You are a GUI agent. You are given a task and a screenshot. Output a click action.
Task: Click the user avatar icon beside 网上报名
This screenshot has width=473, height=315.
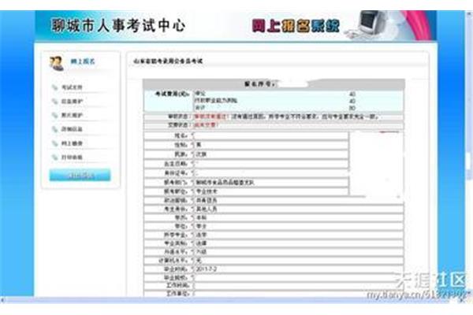(57, 63)
